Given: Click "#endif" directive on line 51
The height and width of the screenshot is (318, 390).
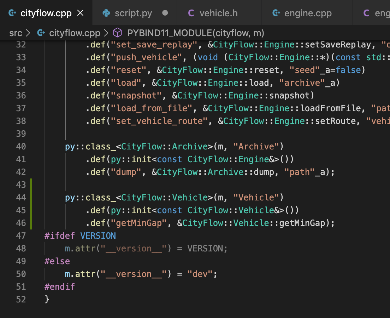Looking at the screenshot, I should coord(60,286).
